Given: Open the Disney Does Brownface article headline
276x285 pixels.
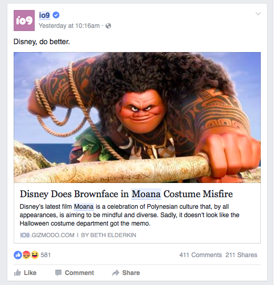Looking at the screenshot, I should (126, 194).
